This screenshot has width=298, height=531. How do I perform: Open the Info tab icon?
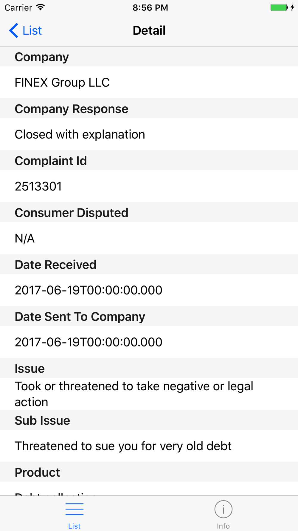tap(223, 509)
